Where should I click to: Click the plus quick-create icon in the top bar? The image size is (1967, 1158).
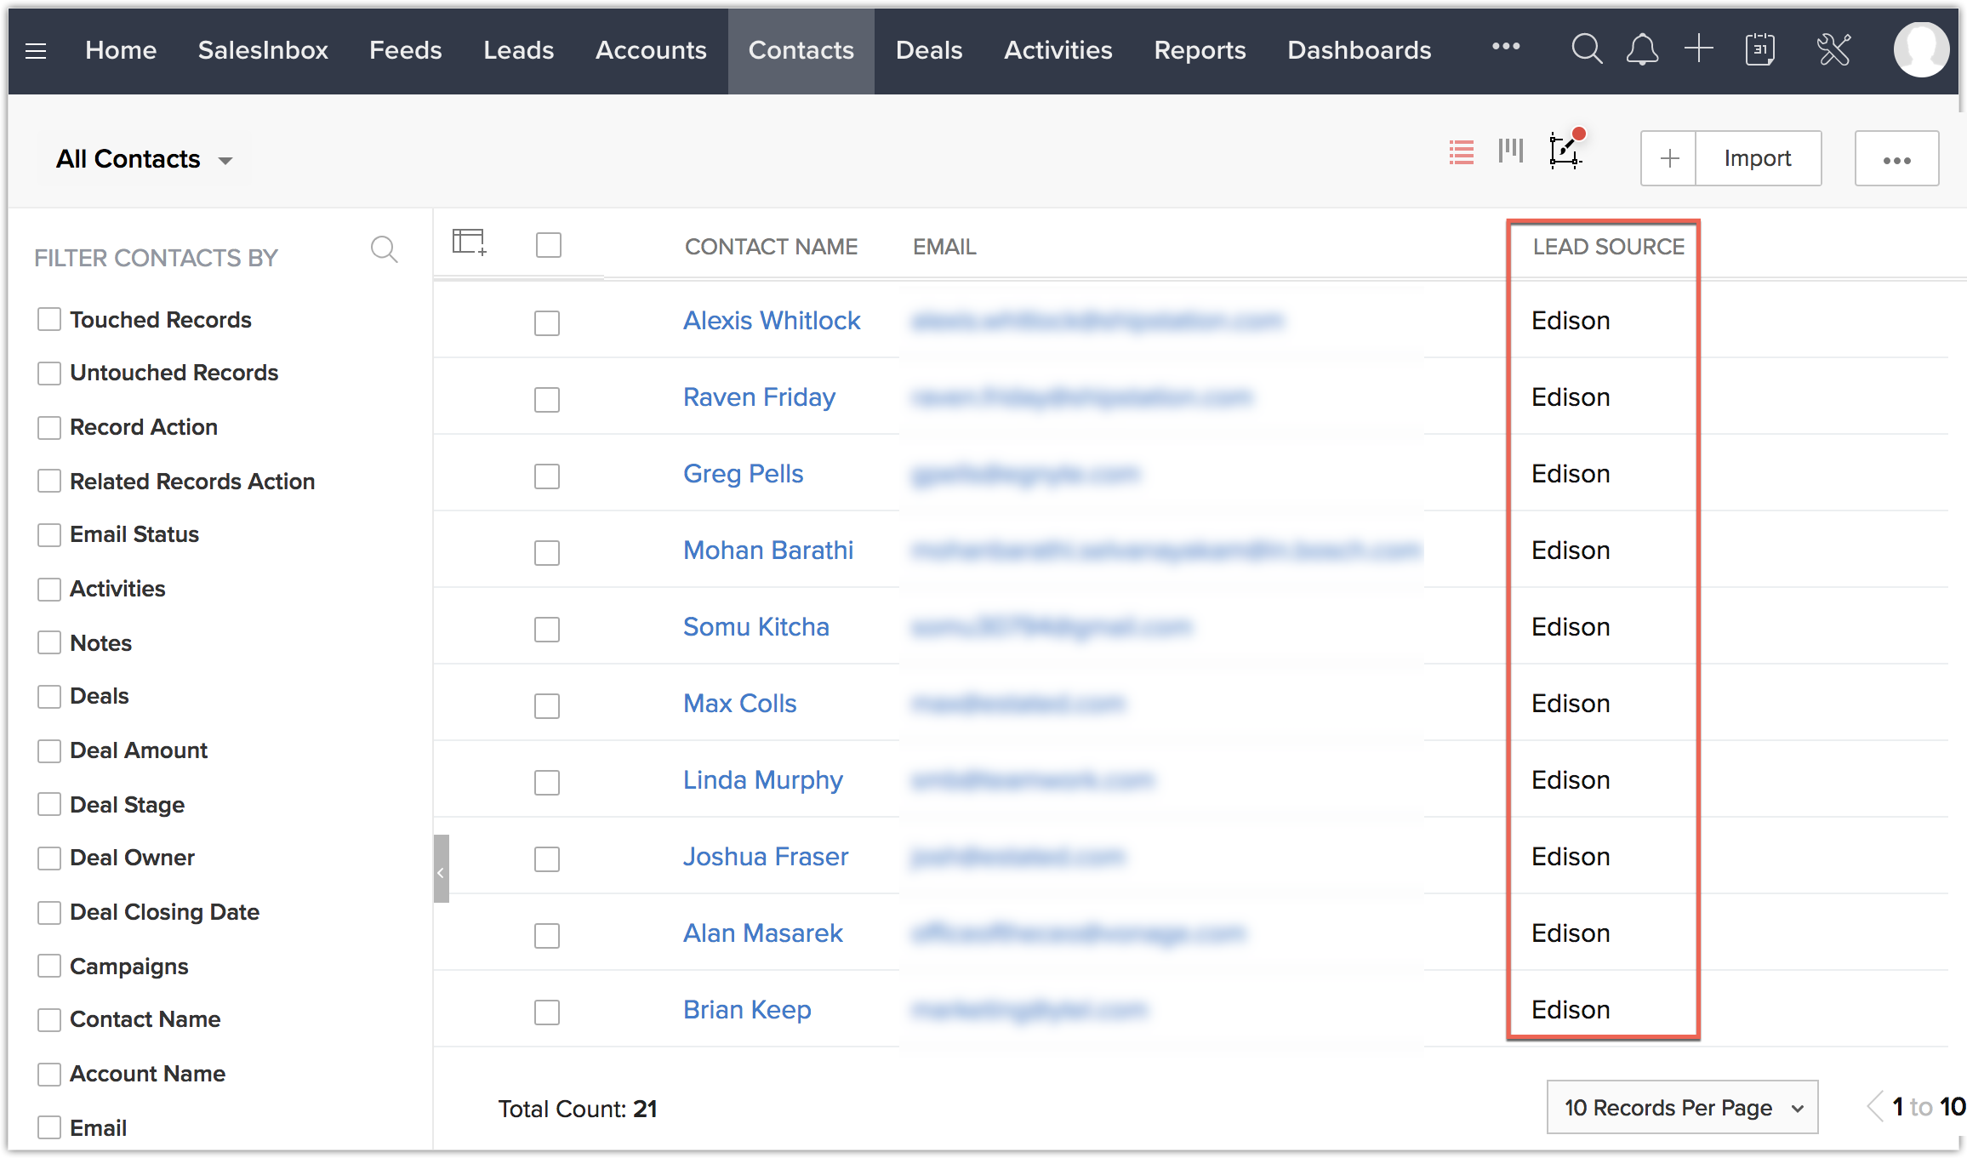1698,48
